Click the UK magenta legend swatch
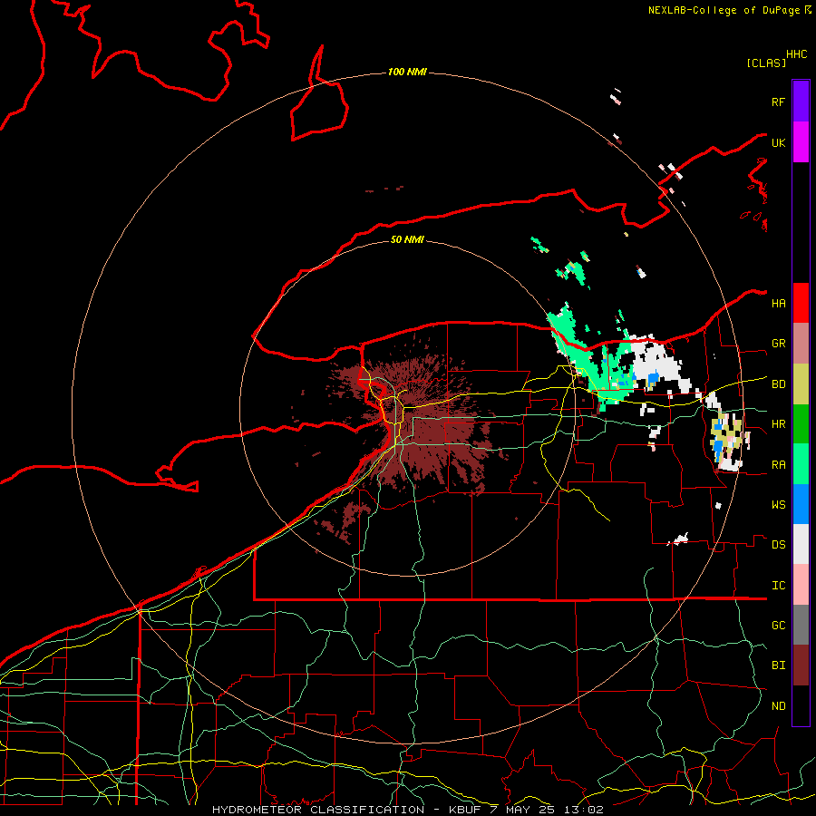This screenshot has width=816, height=816. coord(801,142)
